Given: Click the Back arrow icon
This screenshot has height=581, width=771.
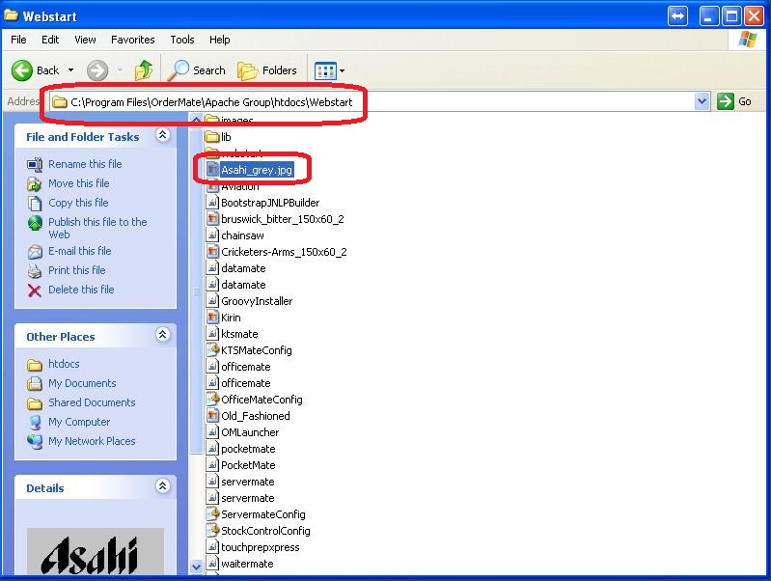Looking at the screenshot, I should (21, 70).
